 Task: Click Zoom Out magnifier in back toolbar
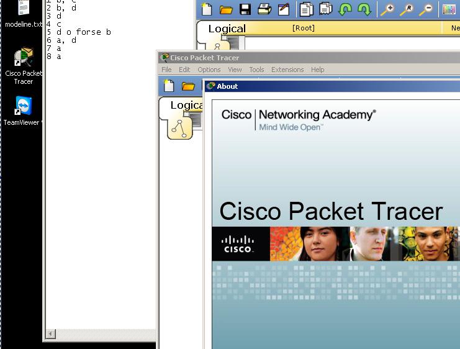pos(426,9)
